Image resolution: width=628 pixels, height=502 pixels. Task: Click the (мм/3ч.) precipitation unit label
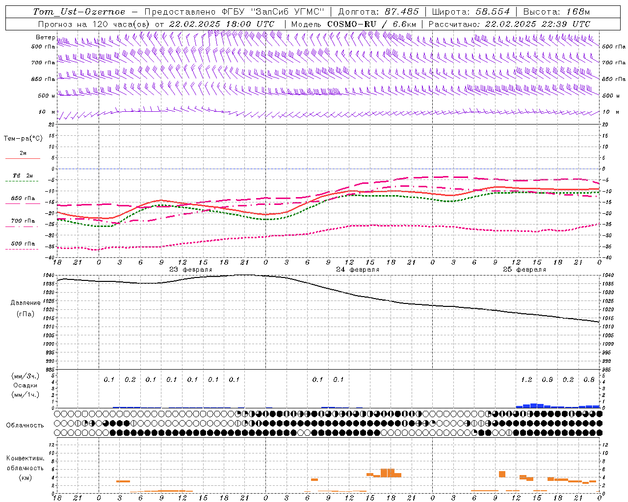tap(25, 376)
